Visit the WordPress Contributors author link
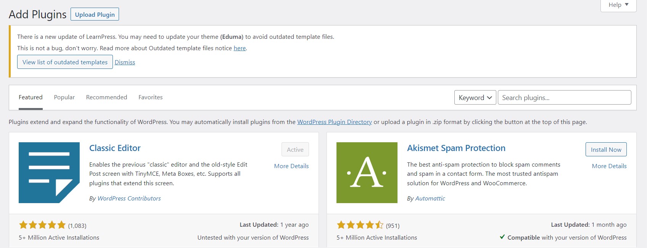This screenshot has width=647, height=248. pyautogui.click(x=129, y=199)
